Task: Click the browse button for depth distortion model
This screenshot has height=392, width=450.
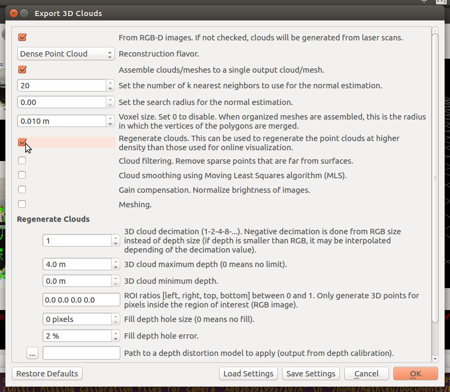Action: [32, 353]
